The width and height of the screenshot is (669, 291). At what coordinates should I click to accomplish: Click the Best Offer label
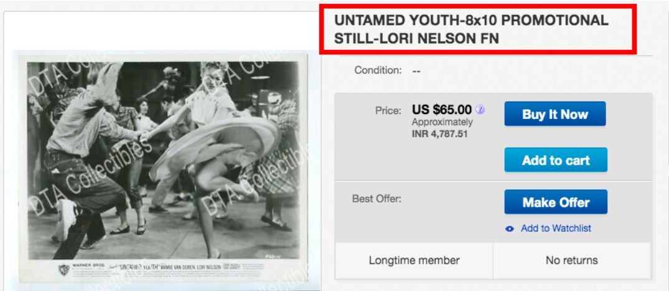click(377, 199)
